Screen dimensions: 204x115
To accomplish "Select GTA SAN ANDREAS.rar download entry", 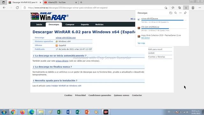I will click(162, 29).
